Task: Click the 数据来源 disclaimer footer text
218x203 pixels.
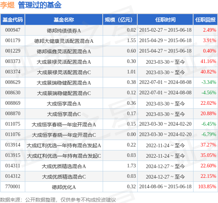Action: [58, 200]
